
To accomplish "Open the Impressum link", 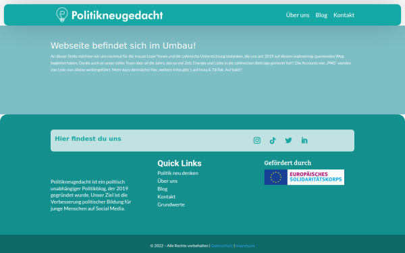I will coord(245,246).
